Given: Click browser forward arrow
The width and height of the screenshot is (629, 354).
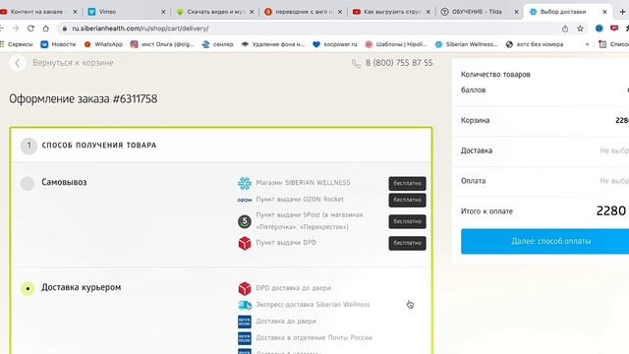Looking at the screenshot, I should [16, 29].
